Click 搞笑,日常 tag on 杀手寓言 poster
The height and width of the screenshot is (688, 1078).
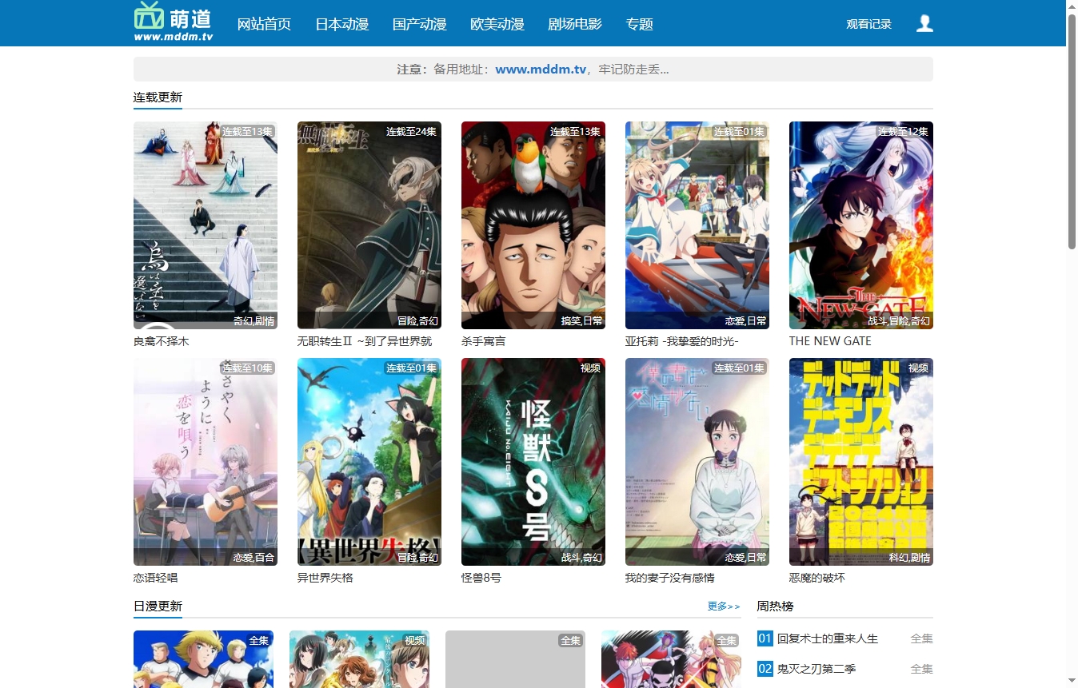[x=581, y=321]
